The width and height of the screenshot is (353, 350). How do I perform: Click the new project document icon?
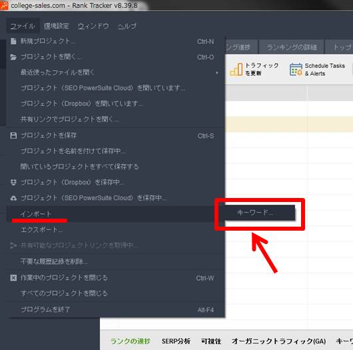point(13,41)
